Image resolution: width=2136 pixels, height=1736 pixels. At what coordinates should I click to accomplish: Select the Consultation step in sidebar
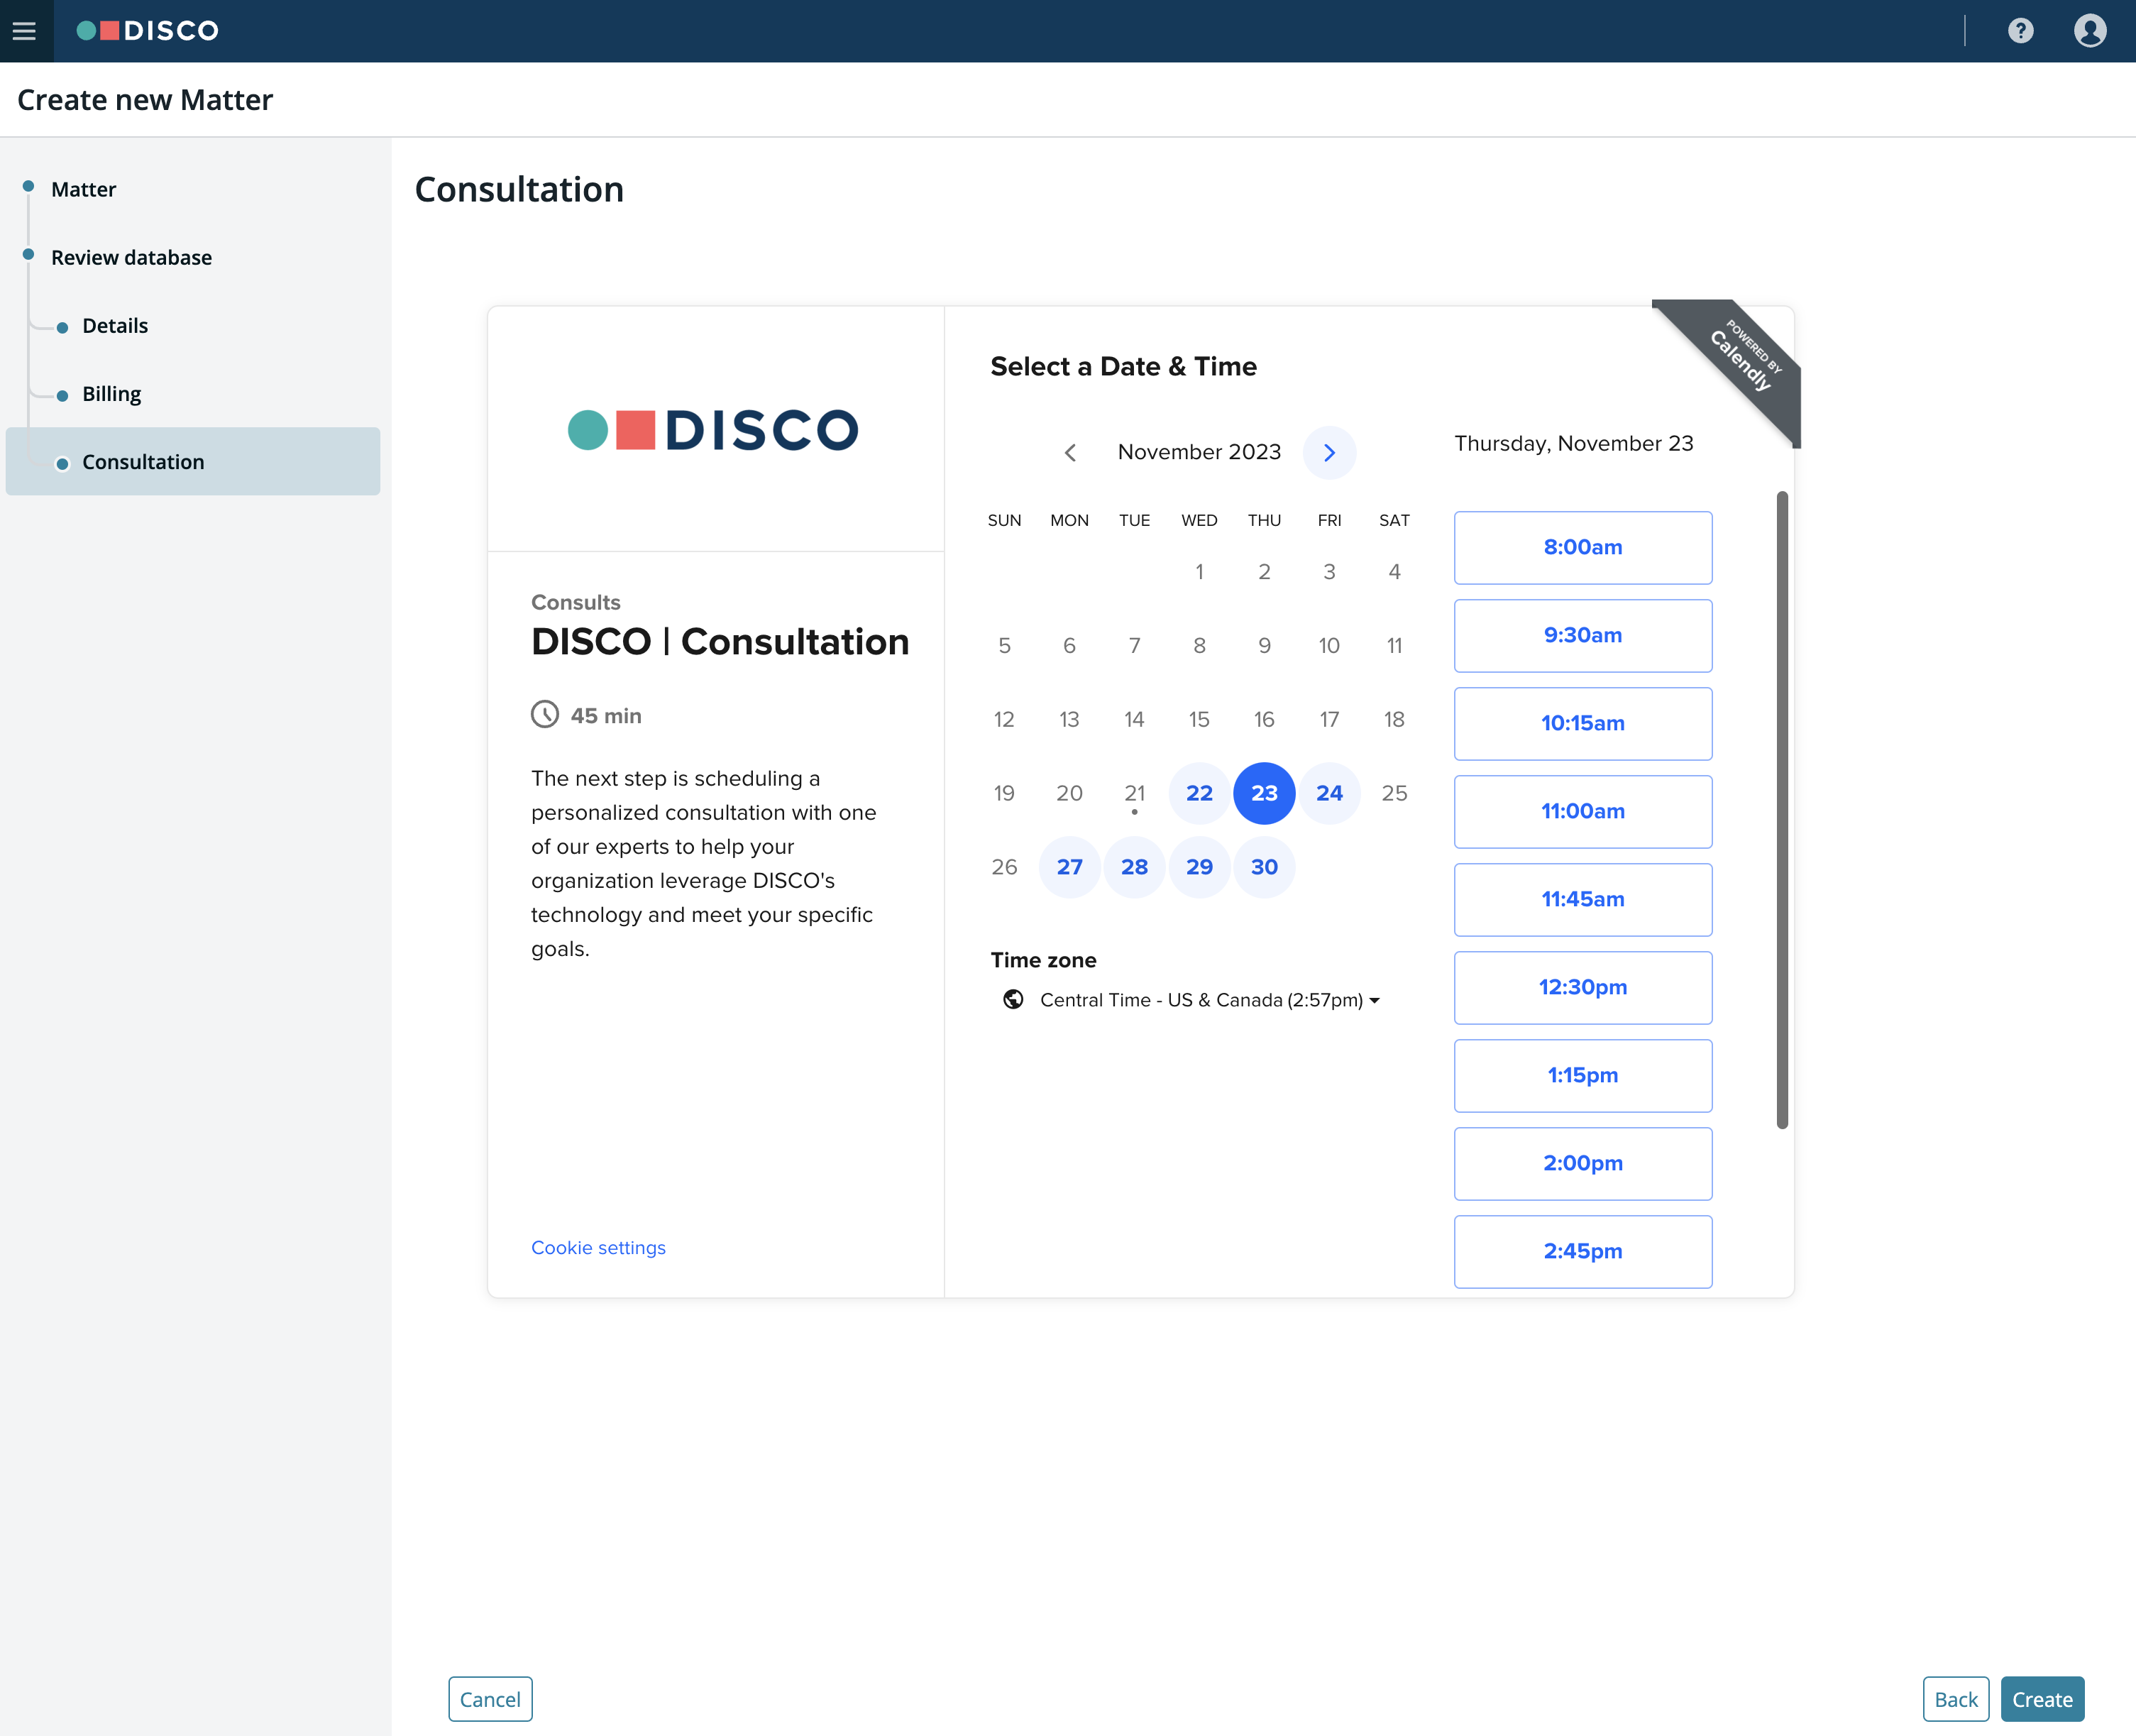(193, 461)
